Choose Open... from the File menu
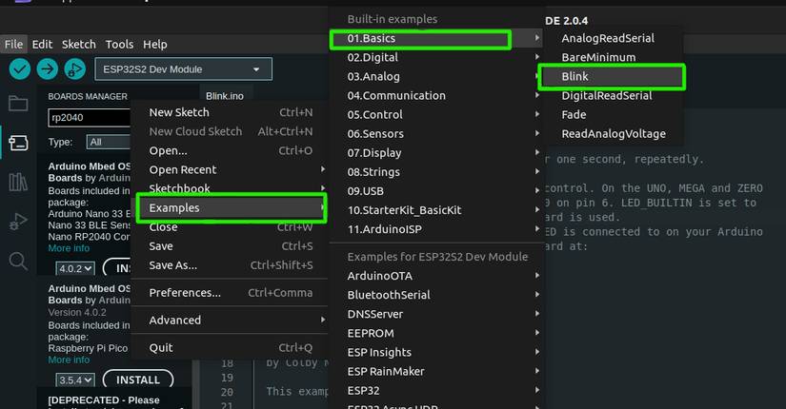The width and height of the screenshot is (786, 409). click(231, 150)
